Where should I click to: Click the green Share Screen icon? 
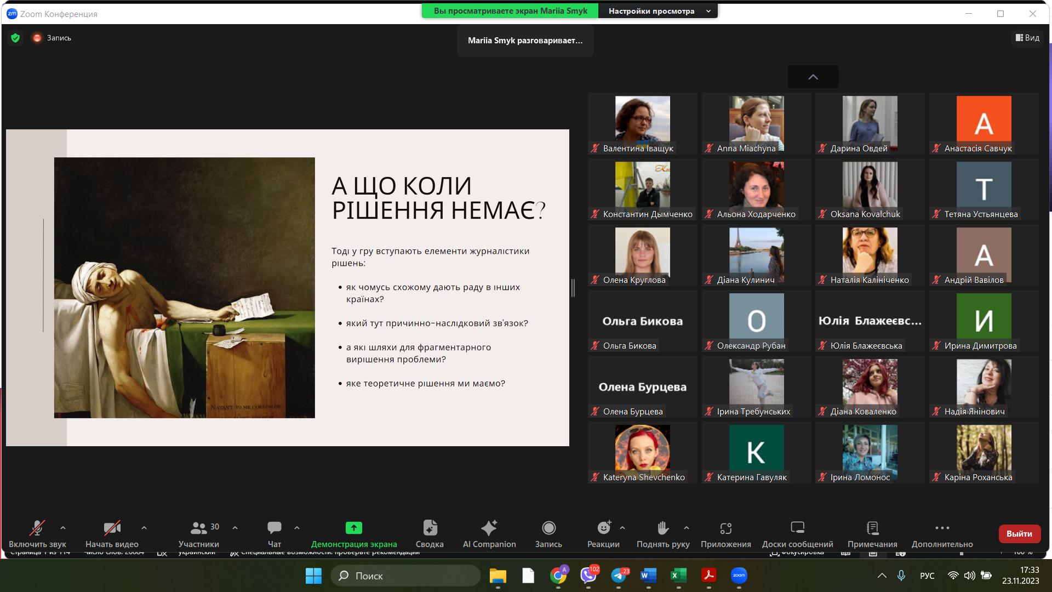353,528
